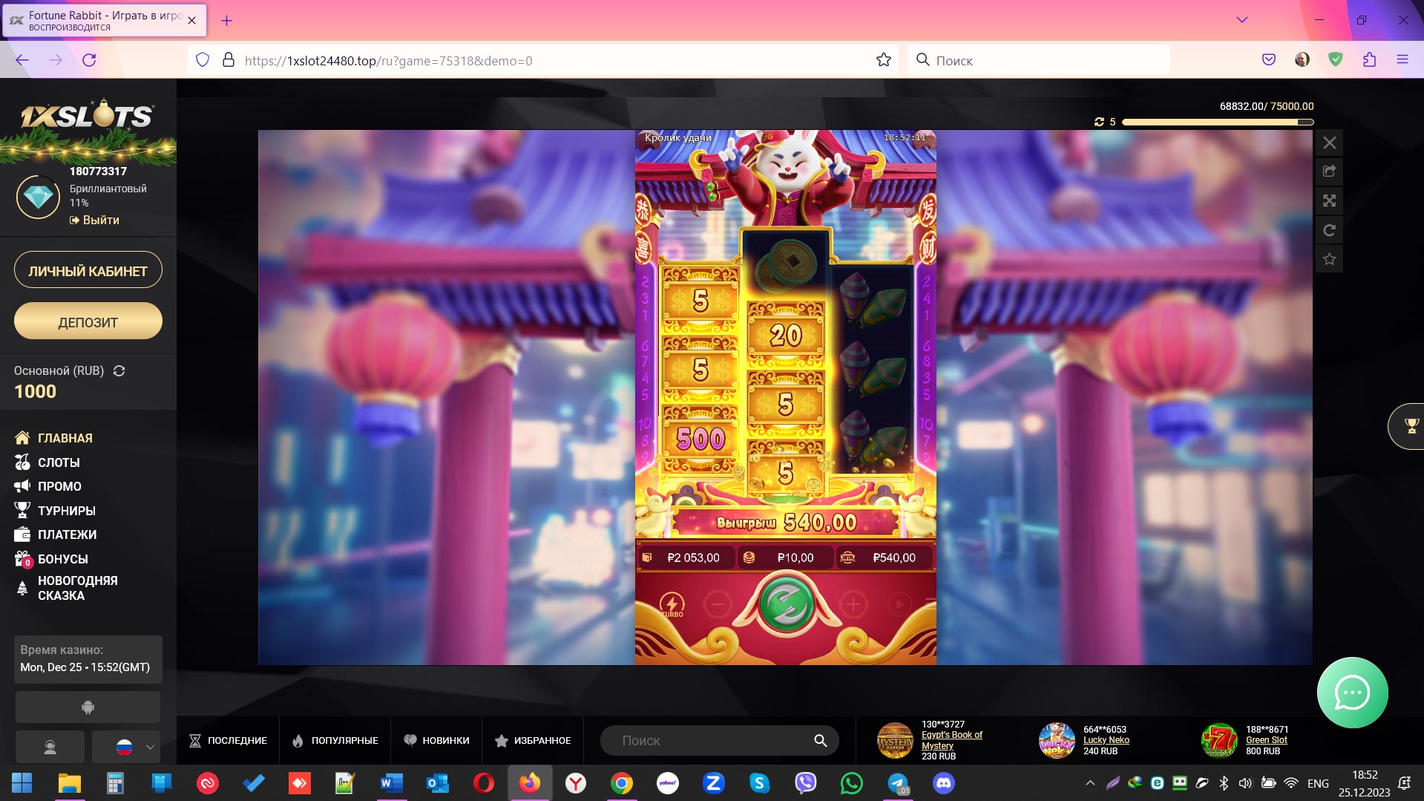This screenshot has height=801, width=1424.
Task: Increase the bet with plus button
Action: (x=853, y=605)
